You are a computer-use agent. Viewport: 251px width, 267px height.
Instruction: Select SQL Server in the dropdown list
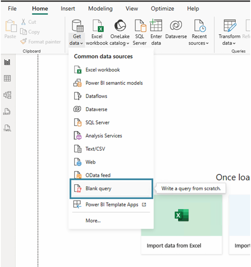[111, 122]
